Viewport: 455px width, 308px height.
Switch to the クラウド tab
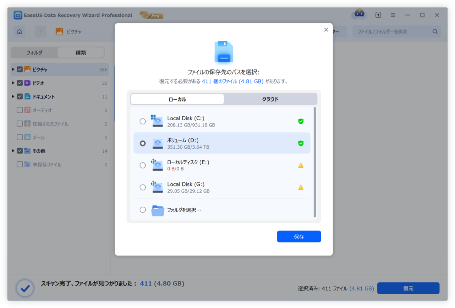(270, 99)
